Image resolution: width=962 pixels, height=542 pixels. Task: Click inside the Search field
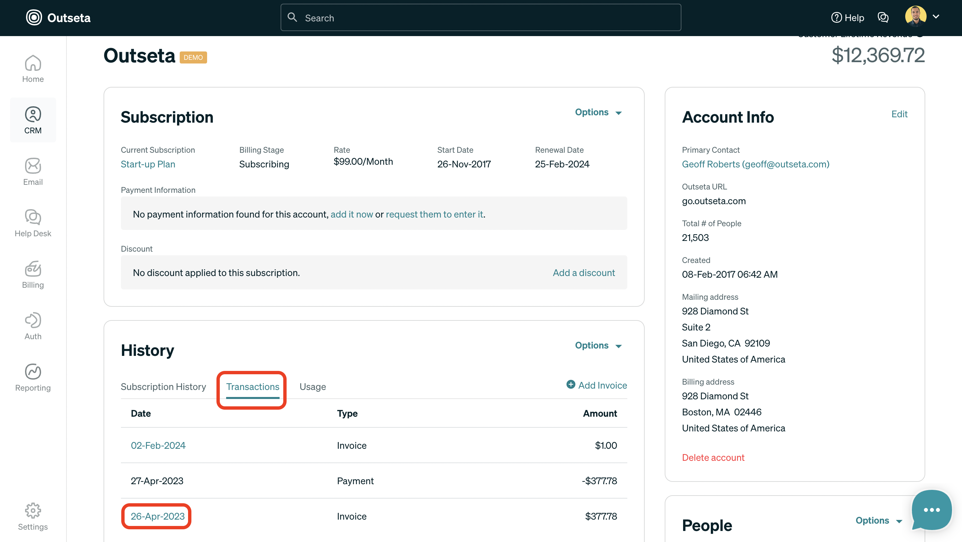coord(448,18)
